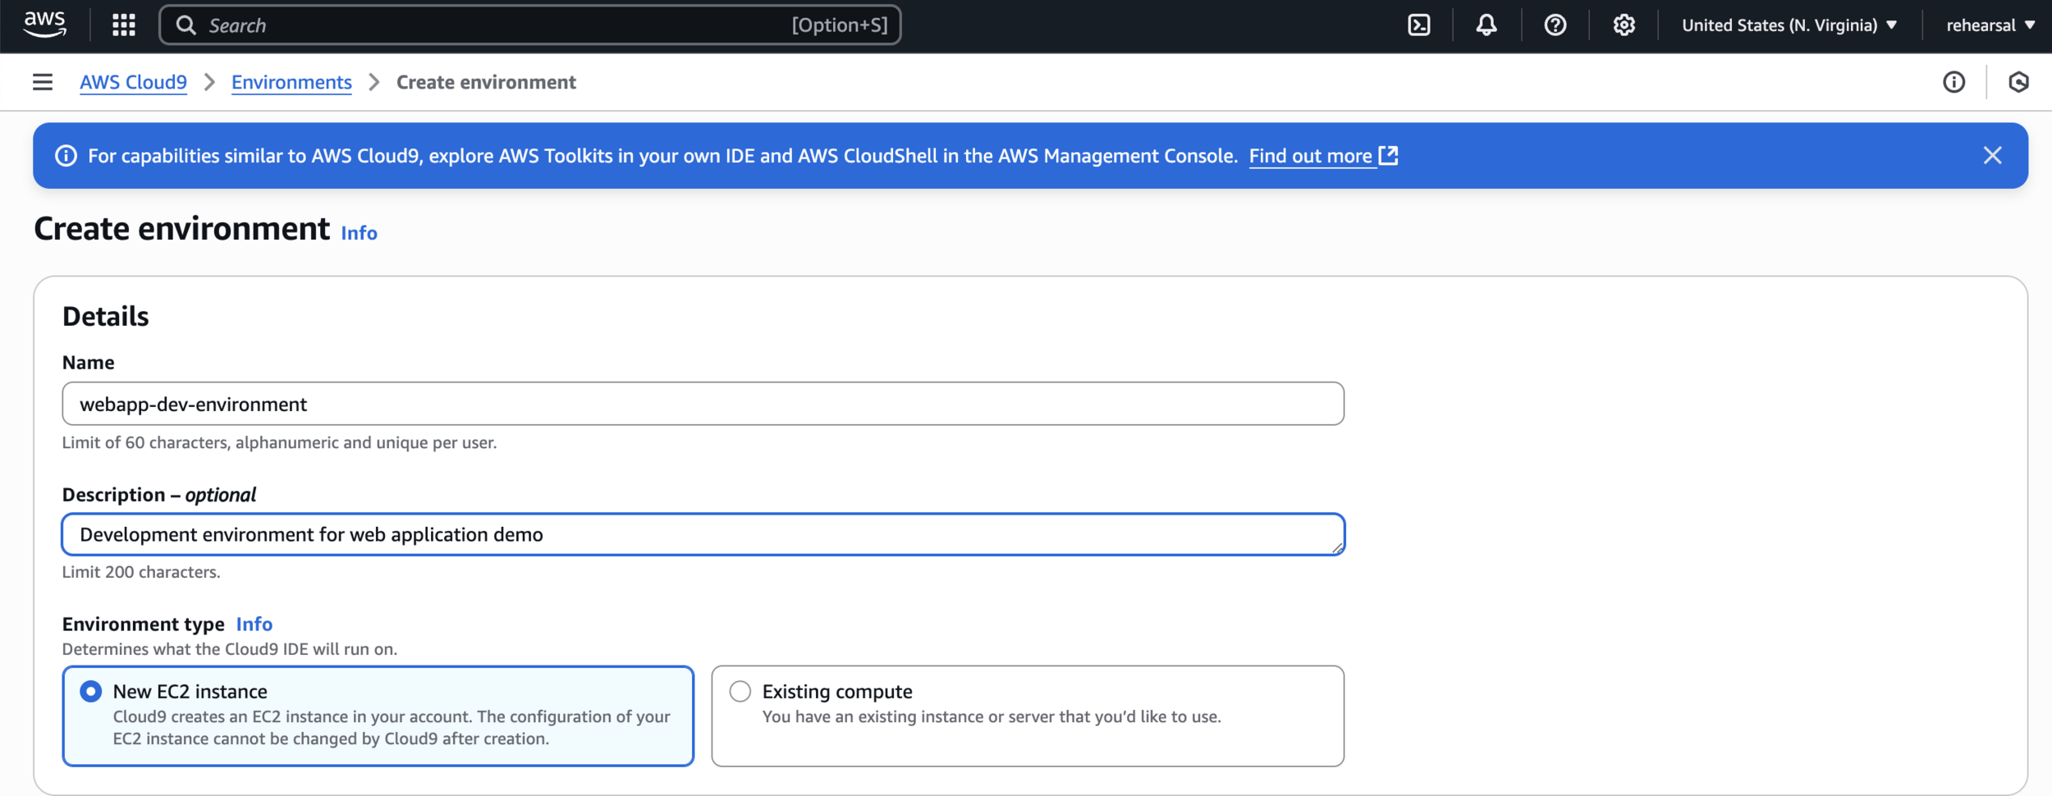Click the Description text area
2052x796 pixels.
(703, 534)
